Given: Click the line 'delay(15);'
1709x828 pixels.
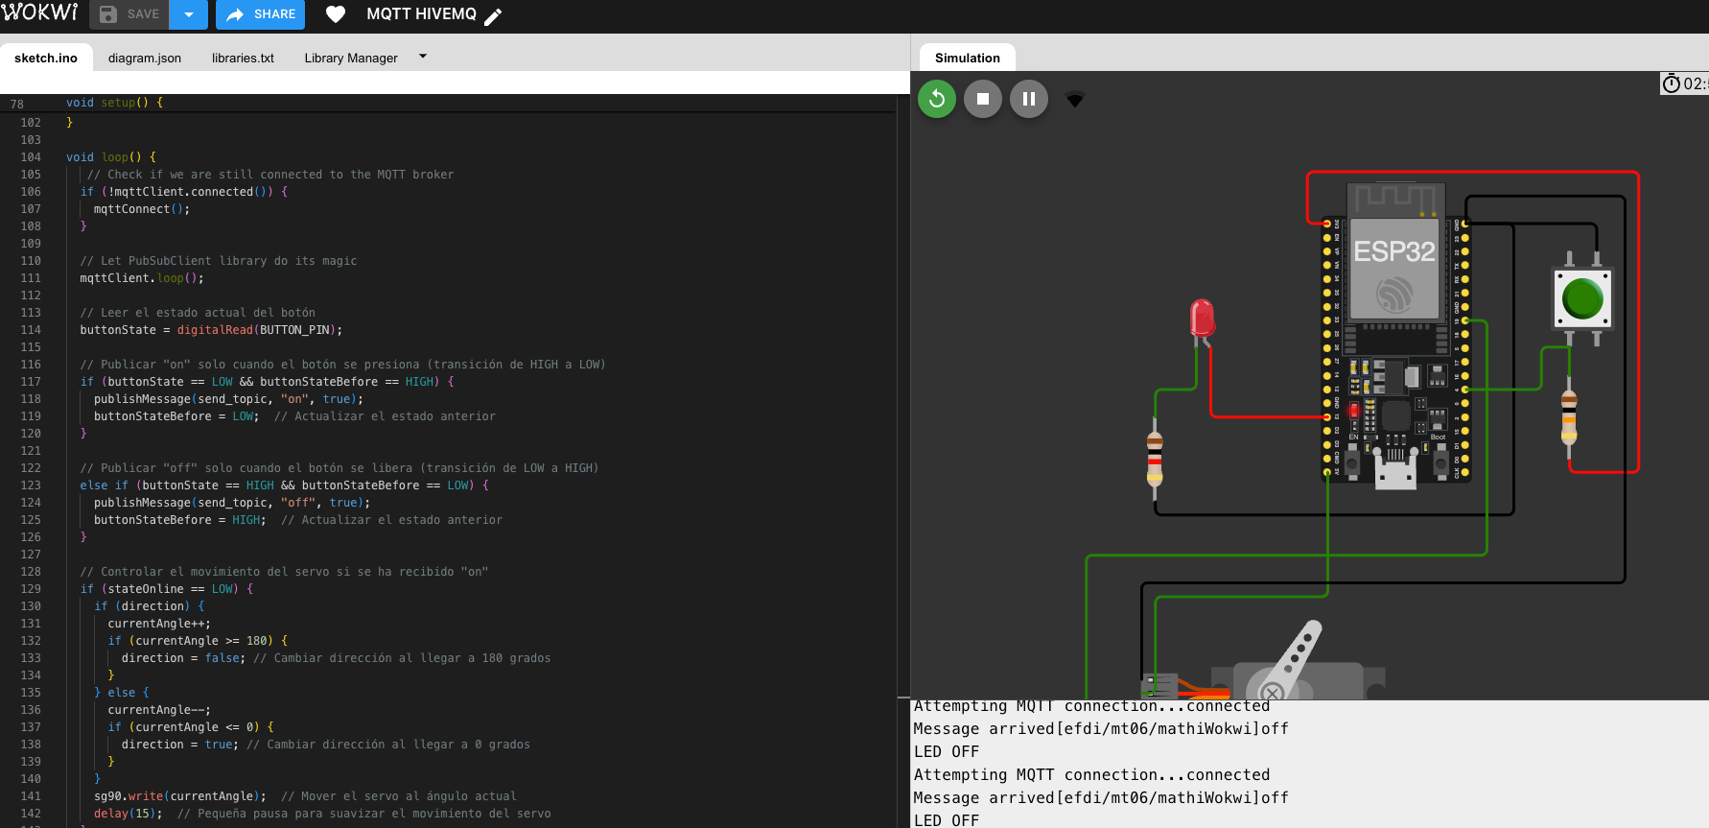Looking at the screenshot, I should point(129,814).
